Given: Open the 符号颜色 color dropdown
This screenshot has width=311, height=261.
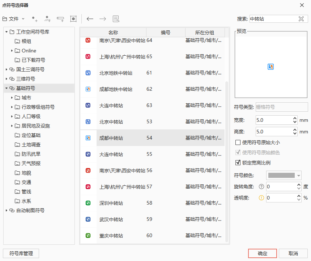Looking at the screenshot, I should (x=284, y=176).
